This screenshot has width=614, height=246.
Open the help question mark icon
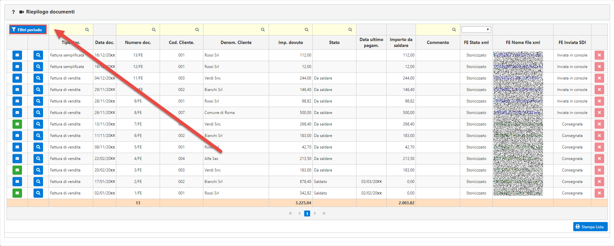tap(13, 12)
